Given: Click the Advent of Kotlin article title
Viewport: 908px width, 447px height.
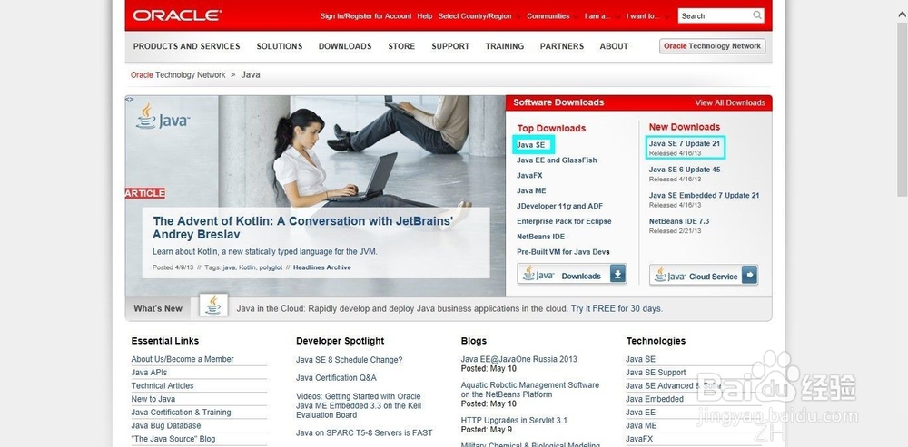Looking at the screenshot, I should click(303, 228).
